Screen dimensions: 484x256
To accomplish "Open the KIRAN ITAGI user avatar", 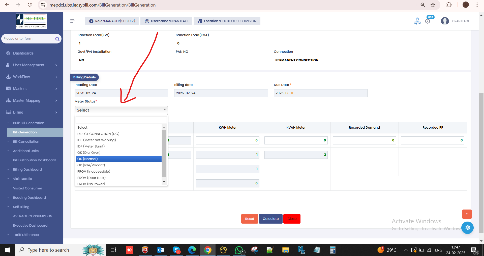I will (445, 21).
